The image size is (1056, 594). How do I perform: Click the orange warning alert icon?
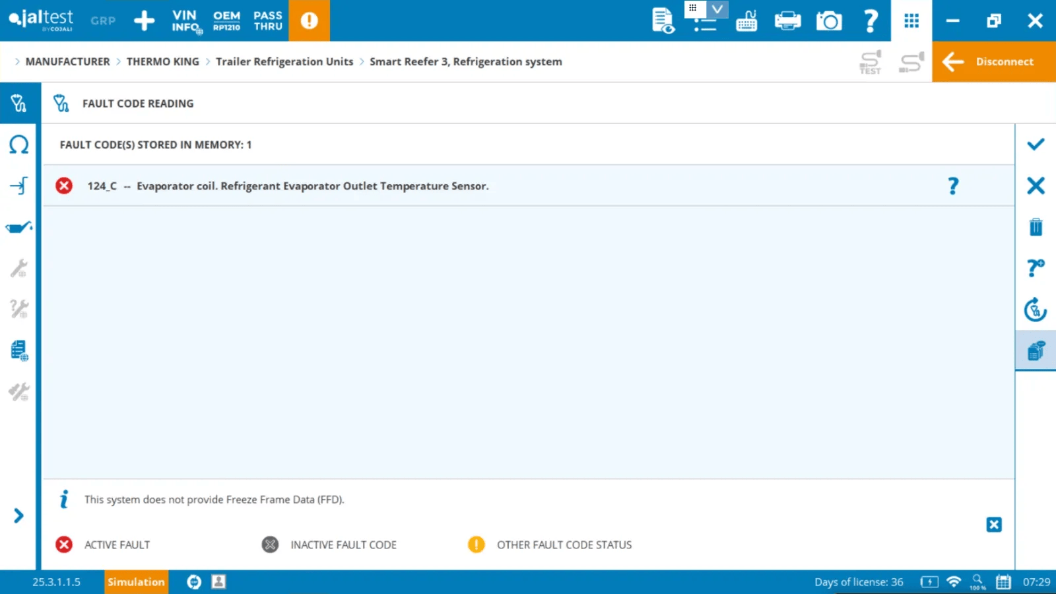[x=309, y=20]
